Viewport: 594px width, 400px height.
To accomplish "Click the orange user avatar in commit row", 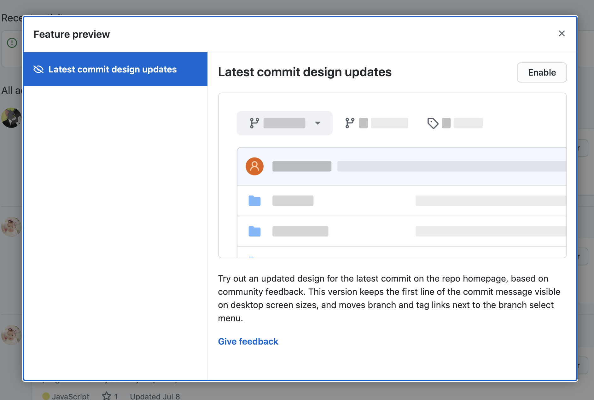I will 254,166.
